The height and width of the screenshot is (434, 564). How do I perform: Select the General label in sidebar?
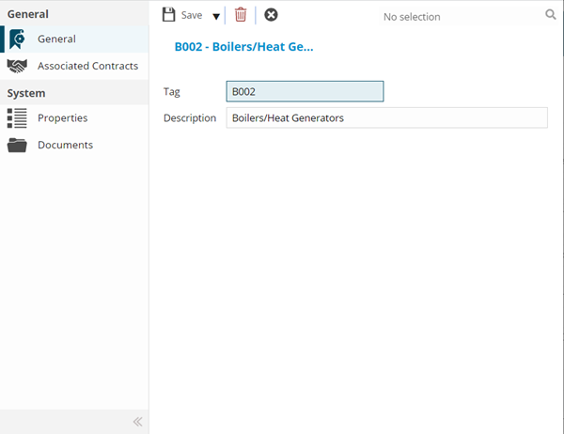click(56, 39)
